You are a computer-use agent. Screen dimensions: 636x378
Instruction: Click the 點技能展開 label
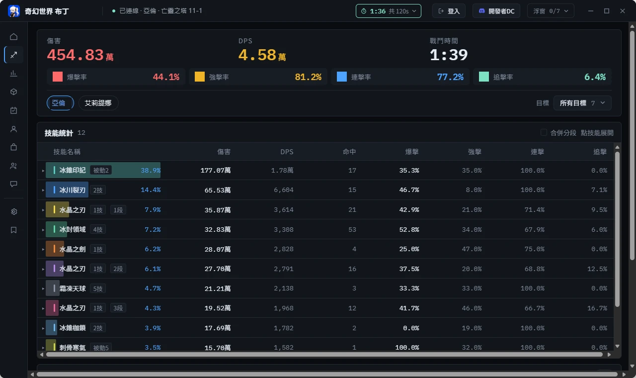coord(597,133)
